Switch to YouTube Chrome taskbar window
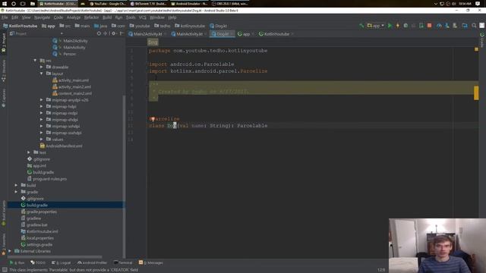The height and width of the screenshot is (273, 486). coord(108,4)
